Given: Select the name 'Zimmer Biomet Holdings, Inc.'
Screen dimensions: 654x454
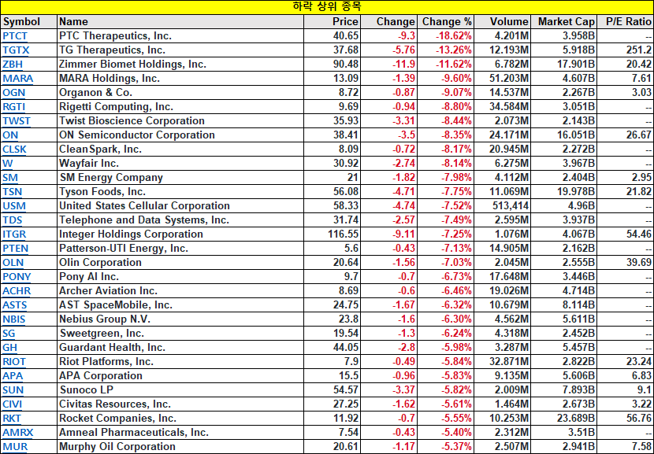Looking at the screenshot, I should [x=132, y=65].
